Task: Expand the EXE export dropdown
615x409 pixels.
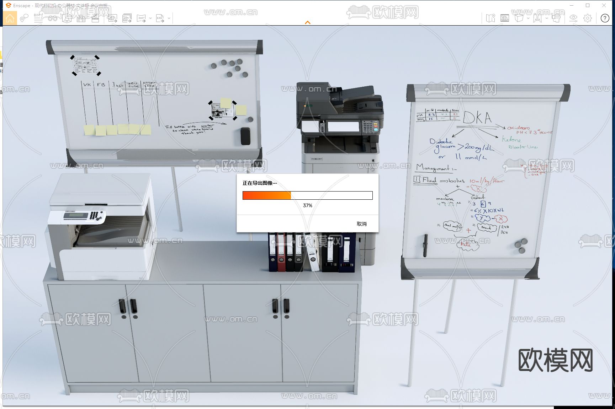Action: click(x=169, y=18)
